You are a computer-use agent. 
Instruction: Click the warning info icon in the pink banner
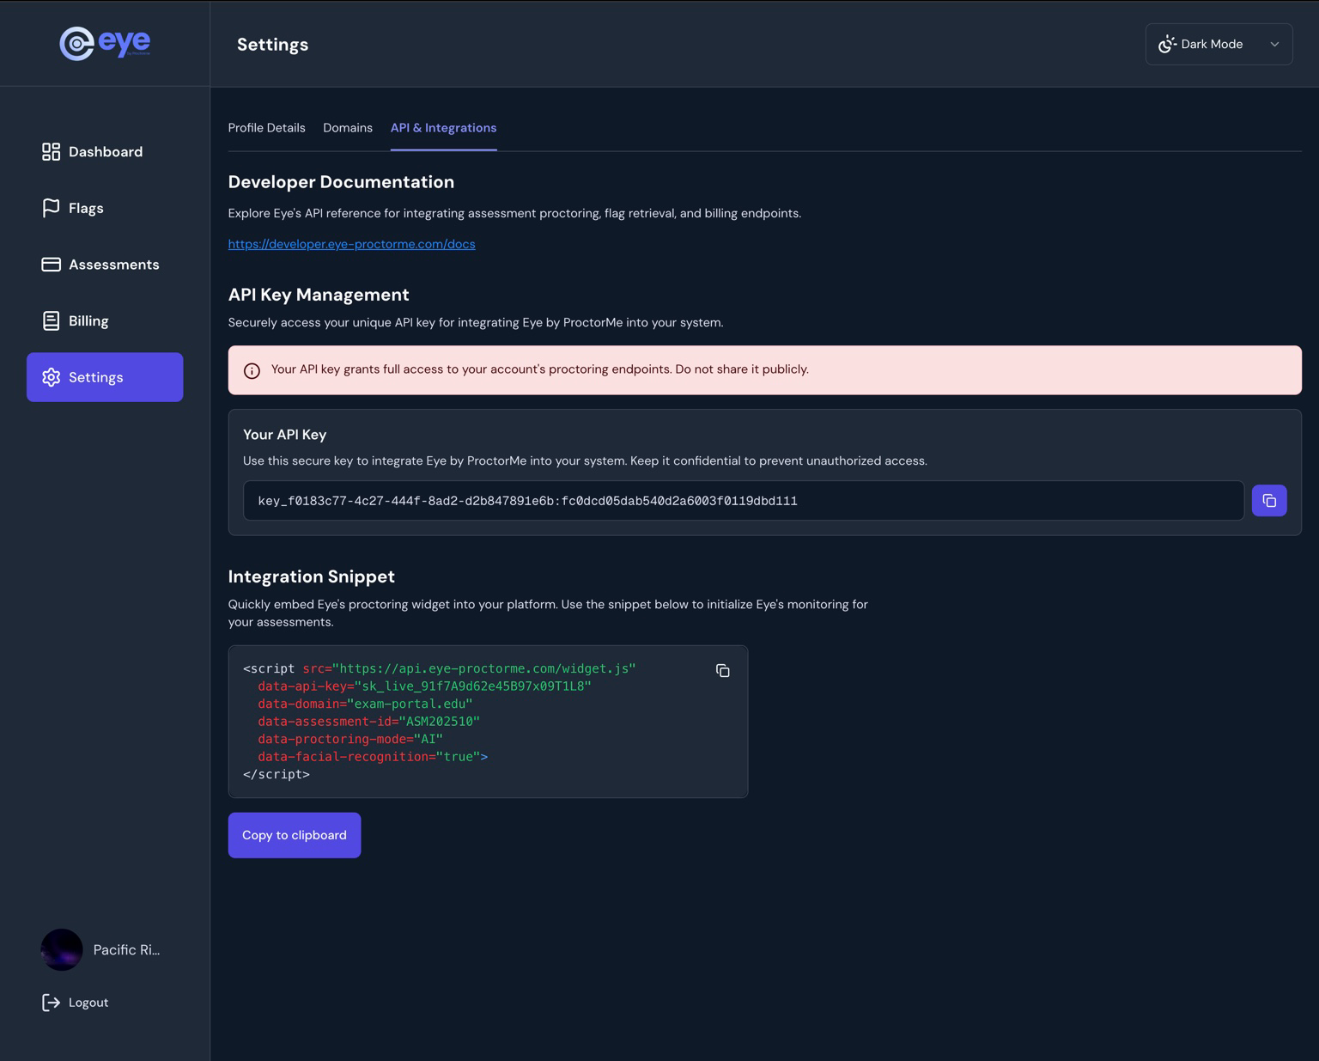pos(252,370)
